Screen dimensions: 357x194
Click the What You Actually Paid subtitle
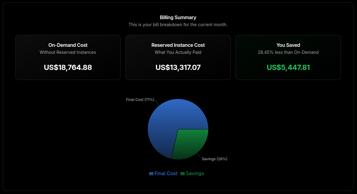(178, 52)
